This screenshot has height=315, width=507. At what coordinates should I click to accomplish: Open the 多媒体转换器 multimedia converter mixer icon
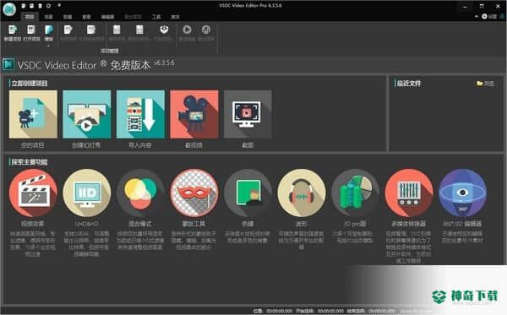[409, 193]
